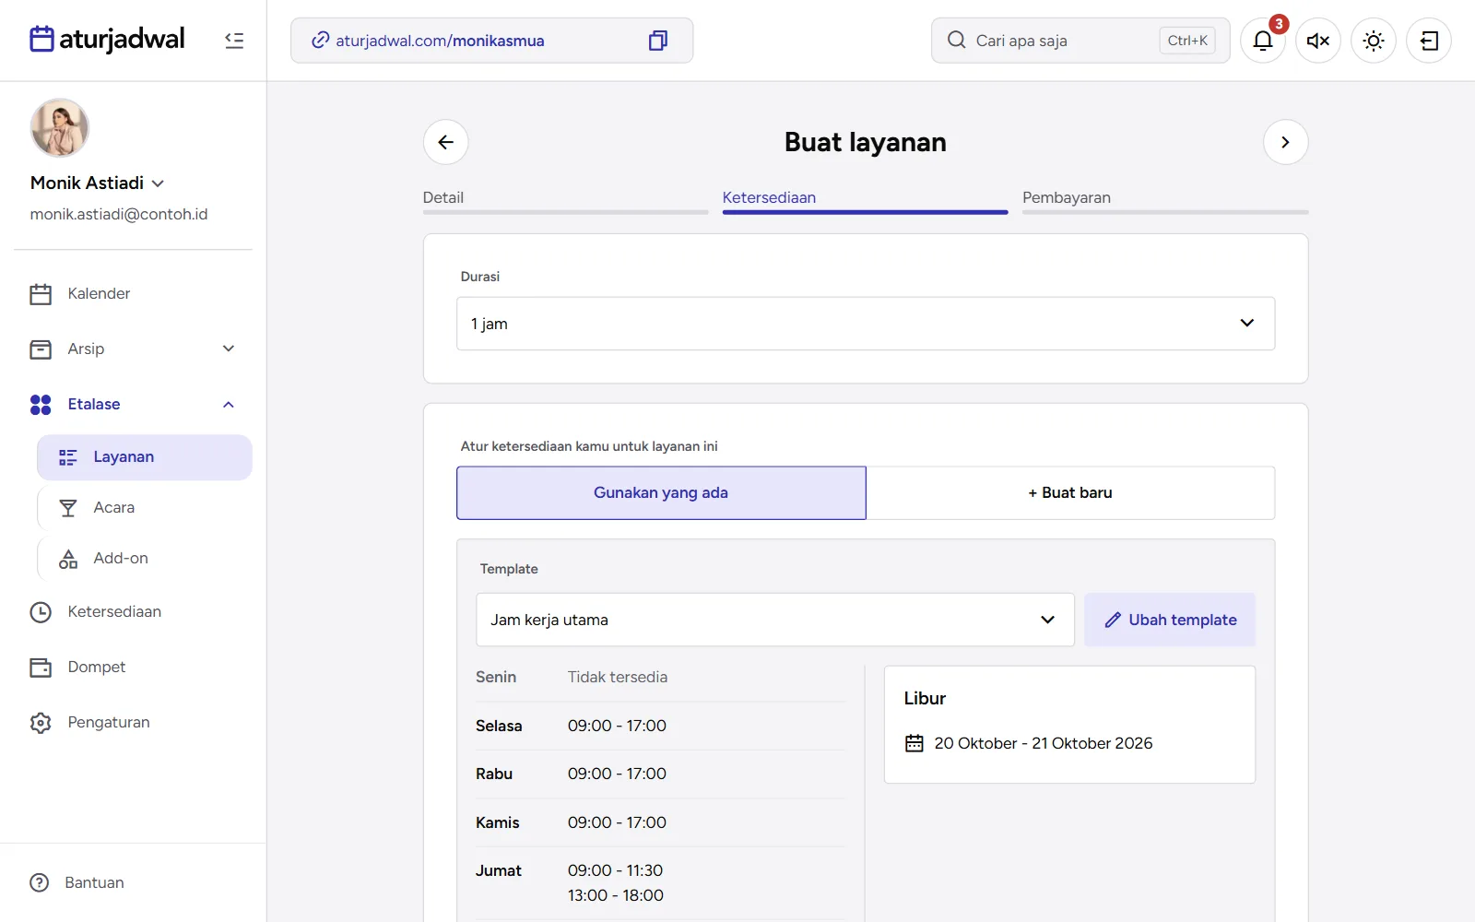This screenshot has width=1475, height=922.
Task: Open notifications bell with 3 badge
Action: click(x=1263, y=41)
